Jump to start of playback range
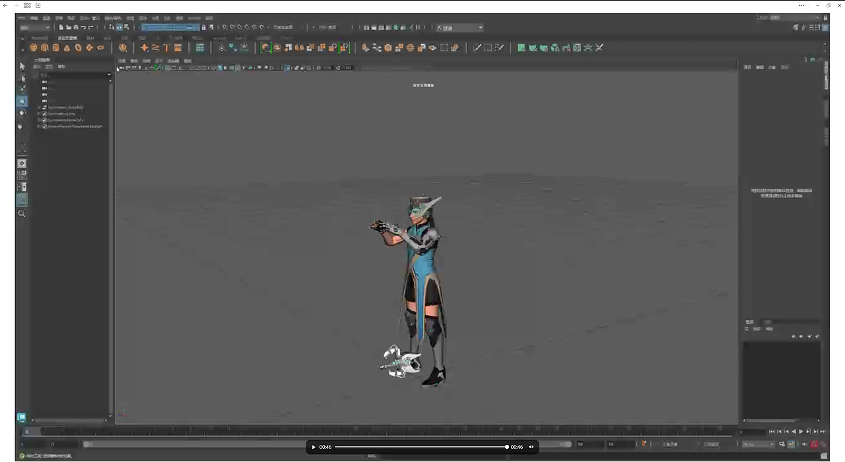 772,432
